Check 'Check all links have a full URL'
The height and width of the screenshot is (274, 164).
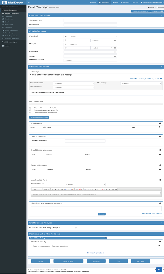[30, 108]
